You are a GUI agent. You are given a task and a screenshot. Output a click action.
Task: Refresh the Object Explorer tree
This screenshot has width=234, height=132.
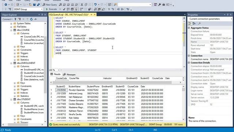point(31,19)
